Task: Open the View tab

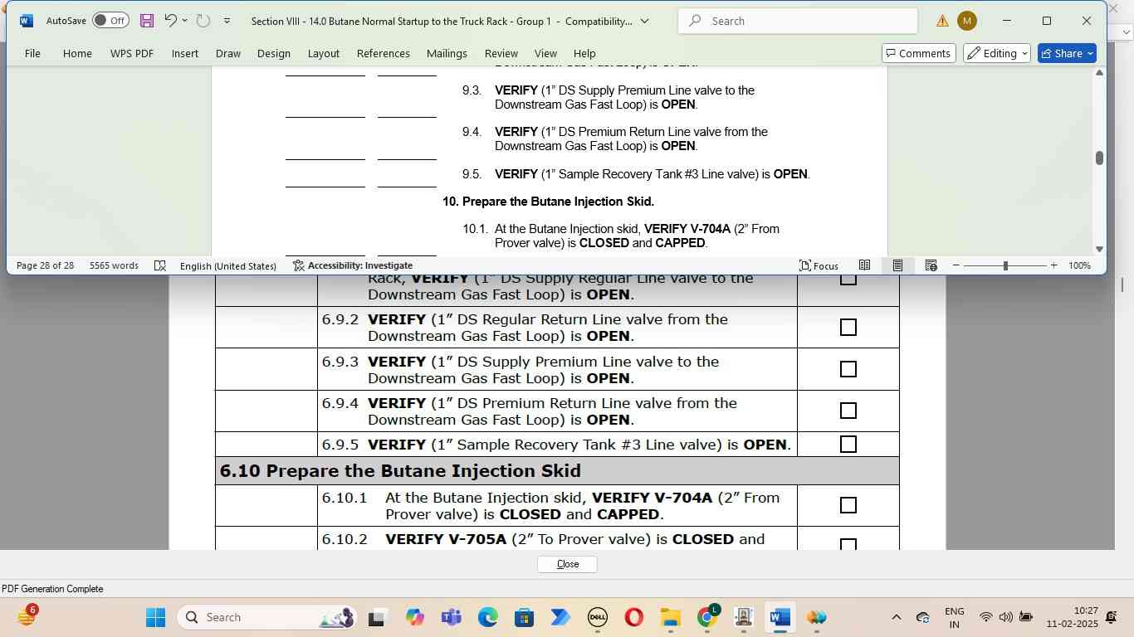Action: [x=545, y=53]
